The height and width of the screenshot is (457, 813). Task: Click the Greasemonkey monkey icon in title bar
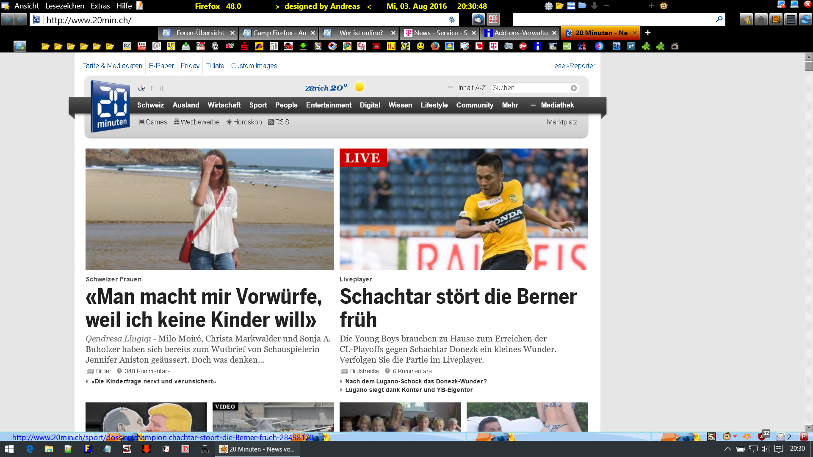pyautogui.click(x=664, y=6)
